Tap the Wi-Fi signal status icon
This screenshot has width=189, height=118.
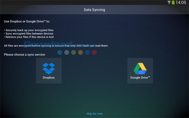[169, 3]
